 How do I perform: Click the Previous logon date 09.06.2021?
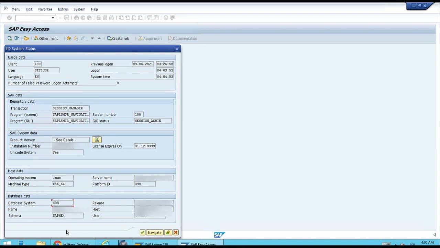pyautogui.click(x=143, y=64)
